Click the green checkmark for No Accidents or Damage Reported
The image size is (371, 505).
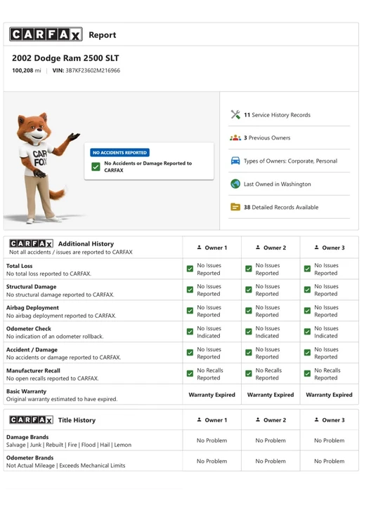click(96, 166)
